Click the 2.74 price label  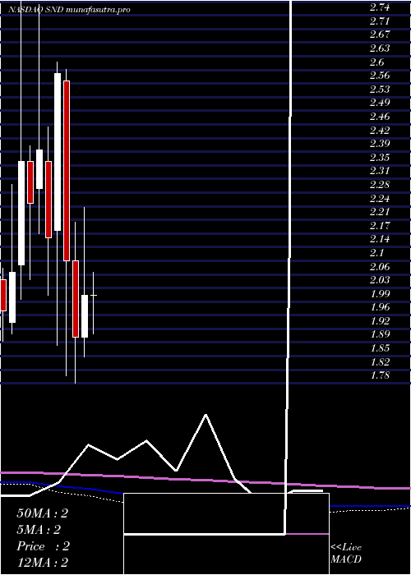click(380, 7)
